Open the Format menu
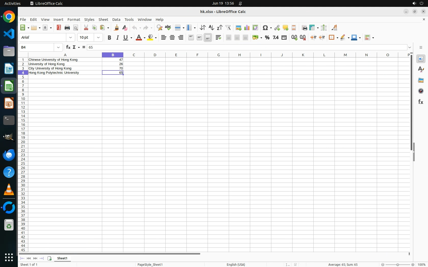Viewport: 428px width, 267px height. pos(74,20)
